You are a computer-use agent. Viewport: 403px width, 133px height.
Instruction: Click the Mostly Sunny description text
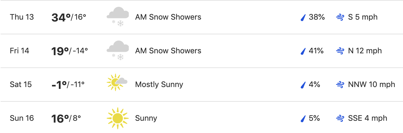pyautogui.click(x=159, y=85)
